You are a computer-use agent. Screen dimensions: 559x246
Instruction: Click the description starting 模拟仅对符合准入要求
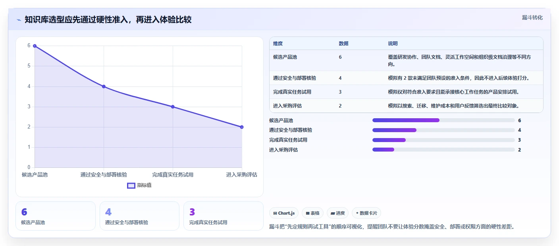pyautogui.click(x=454, y=92)
